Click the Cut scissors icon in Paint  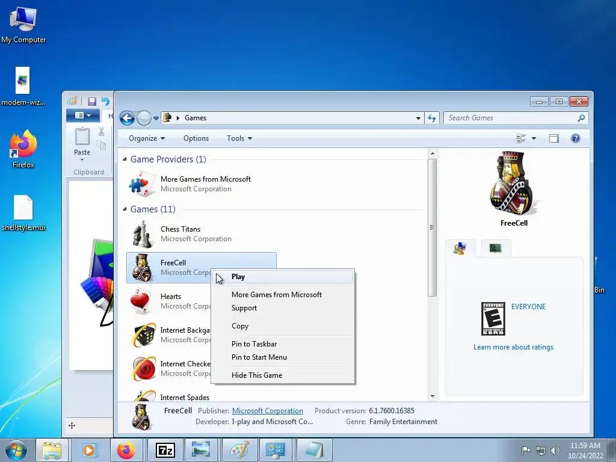[101, 132]
